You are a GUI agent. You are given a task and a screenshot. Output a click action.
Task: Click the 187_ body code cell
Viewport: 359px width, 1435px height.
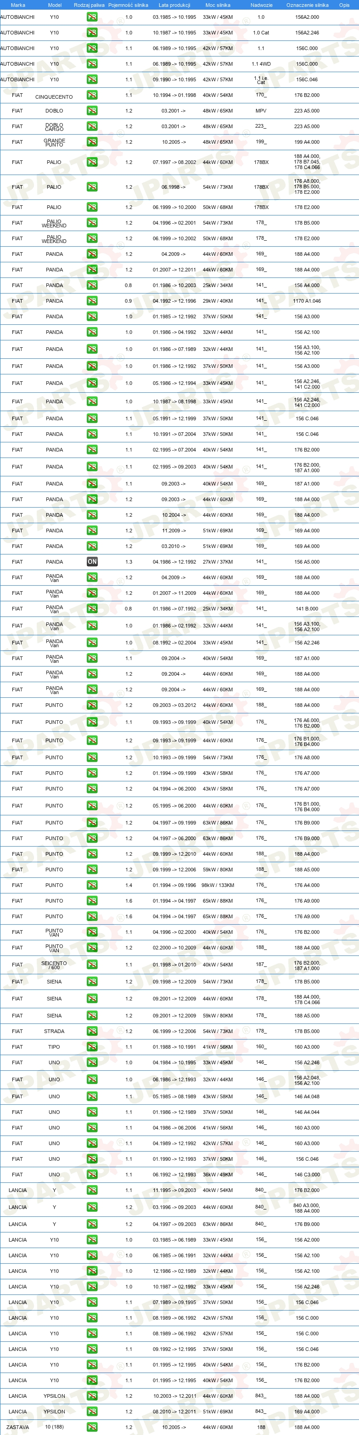coord(261,964)
